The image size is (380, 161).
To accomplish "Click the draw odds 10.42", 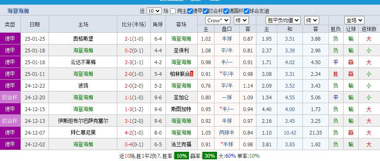I will point(290,132).
